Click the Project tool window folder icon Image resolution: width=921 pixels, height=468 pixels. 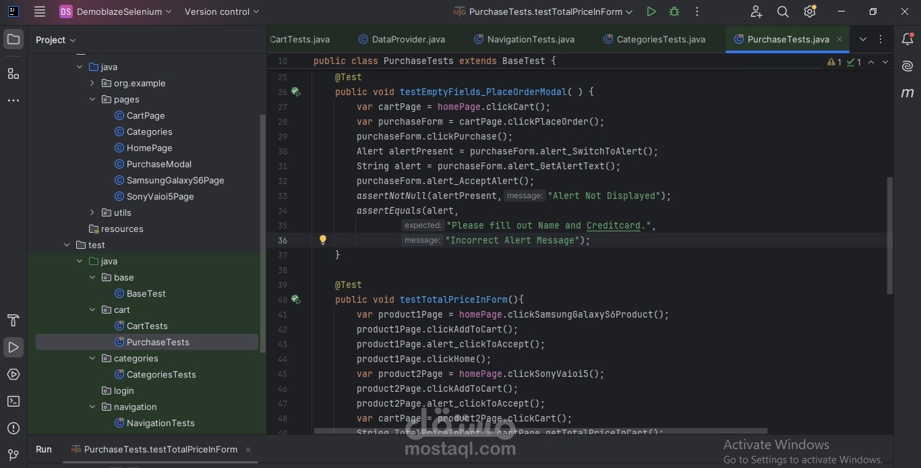pos(13,40)
